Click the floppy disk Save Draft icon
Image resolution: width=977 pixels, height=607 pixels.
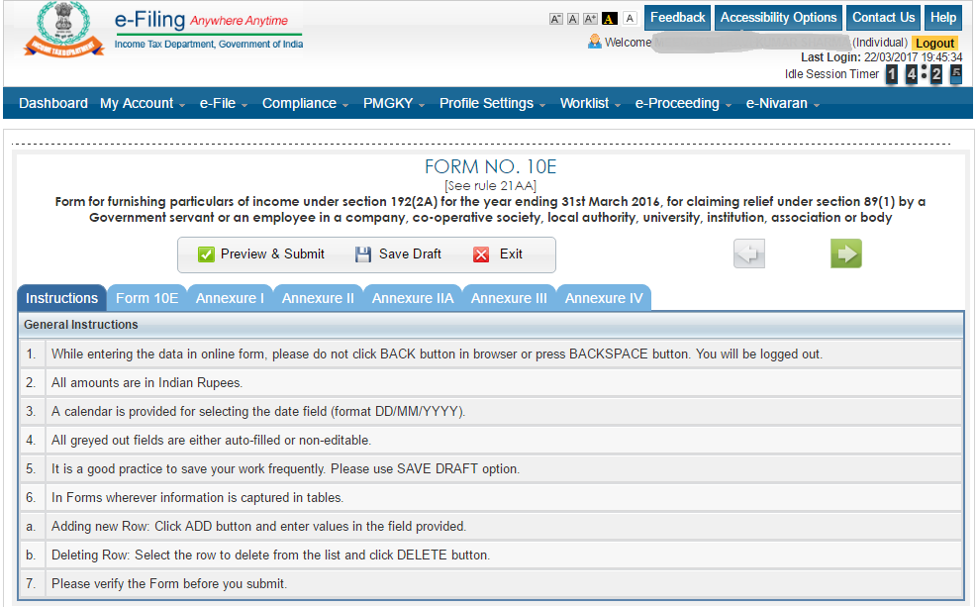pyautogui.click(x=363, y=254)
